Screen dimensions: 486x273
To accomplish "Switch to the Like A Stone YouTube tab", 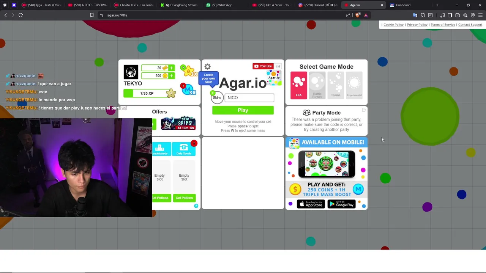I will pos(271,5).
